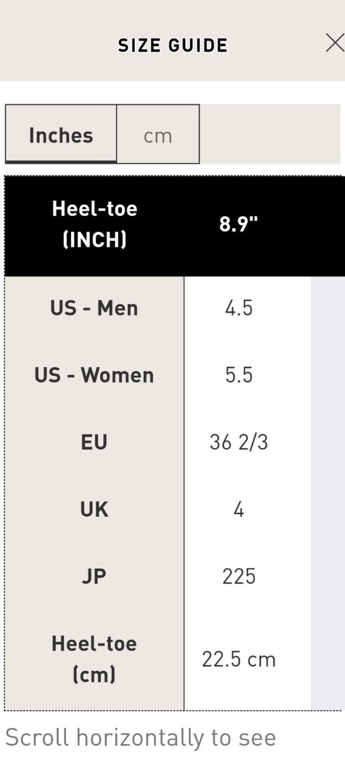Screen dimensions: 345x767
Task: Select the US - Men row label
Action: pyautogui.click(x=95, y=308)
